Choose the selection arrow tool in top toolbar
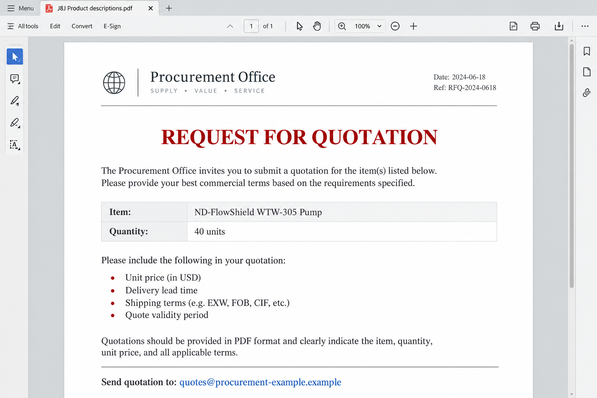Screen dimensions: 597x398 click(299, 26)
